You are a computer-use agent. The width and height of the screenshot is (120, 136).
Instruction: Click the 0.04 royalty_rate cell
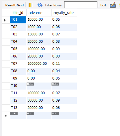click(x=64, y=71)
